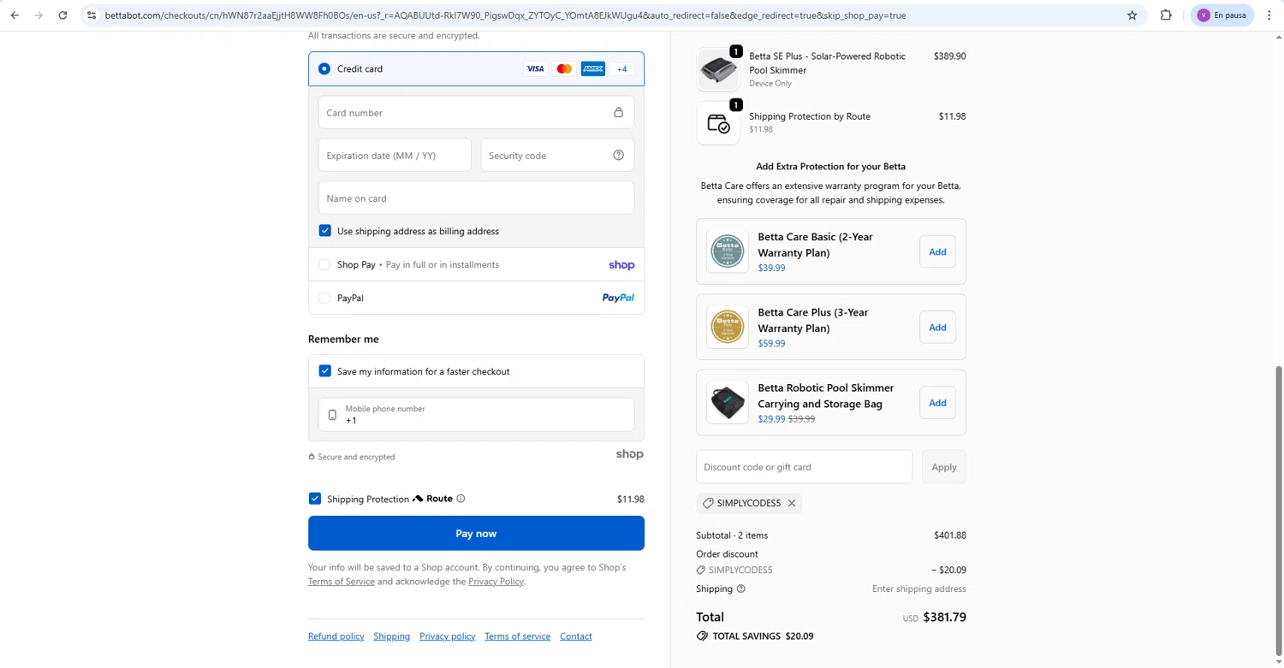Open the Terms of Service link under Pay now
This screenshot has height=668, width=1284.
[x=342, y=582]
